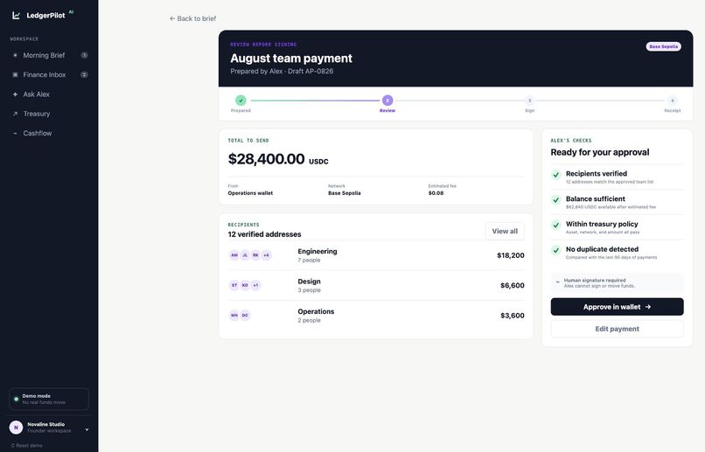Click Recipients verified check icon
This screenshot has height=452, width=705.
pyautogui.click(x=556, y=175)
